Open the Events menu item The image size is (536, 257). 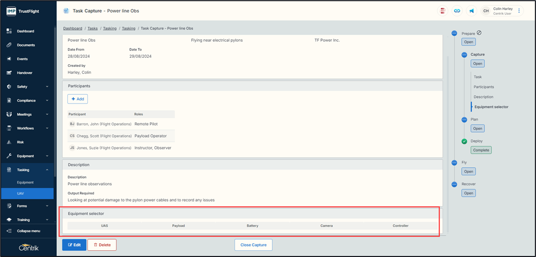point(22,59)
